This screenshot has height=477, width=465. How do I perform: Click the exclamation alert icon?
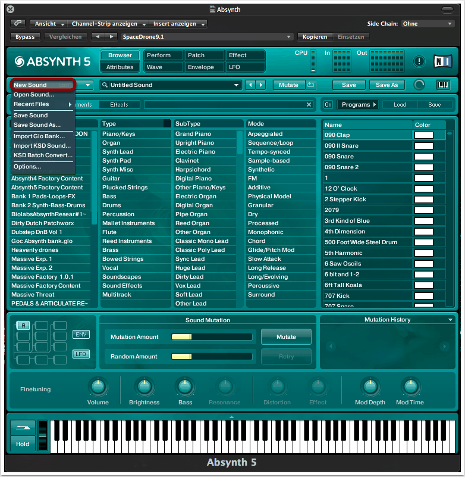(x=419, y=61)
